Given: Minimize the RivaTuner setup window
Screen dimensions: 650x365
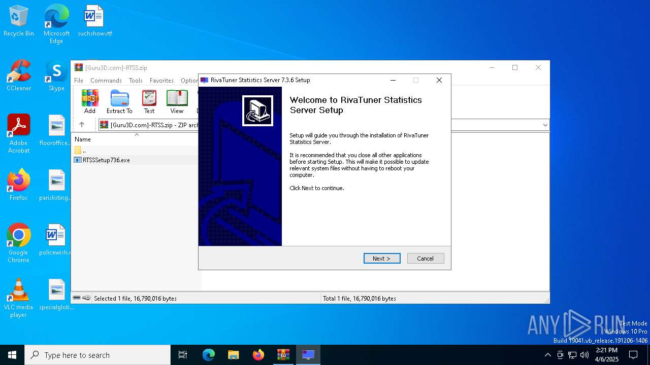Looking at the screenshot, I should pyautogui.click(x=393, y=80).
